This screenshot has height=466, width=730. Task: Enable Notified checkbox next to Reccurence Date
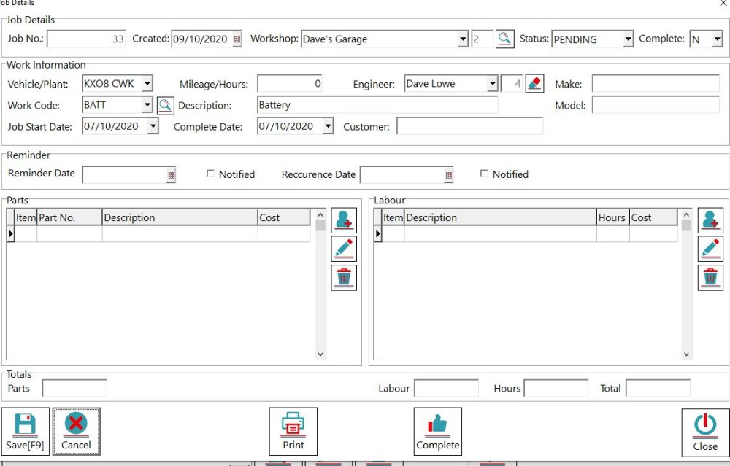(484, 174)
